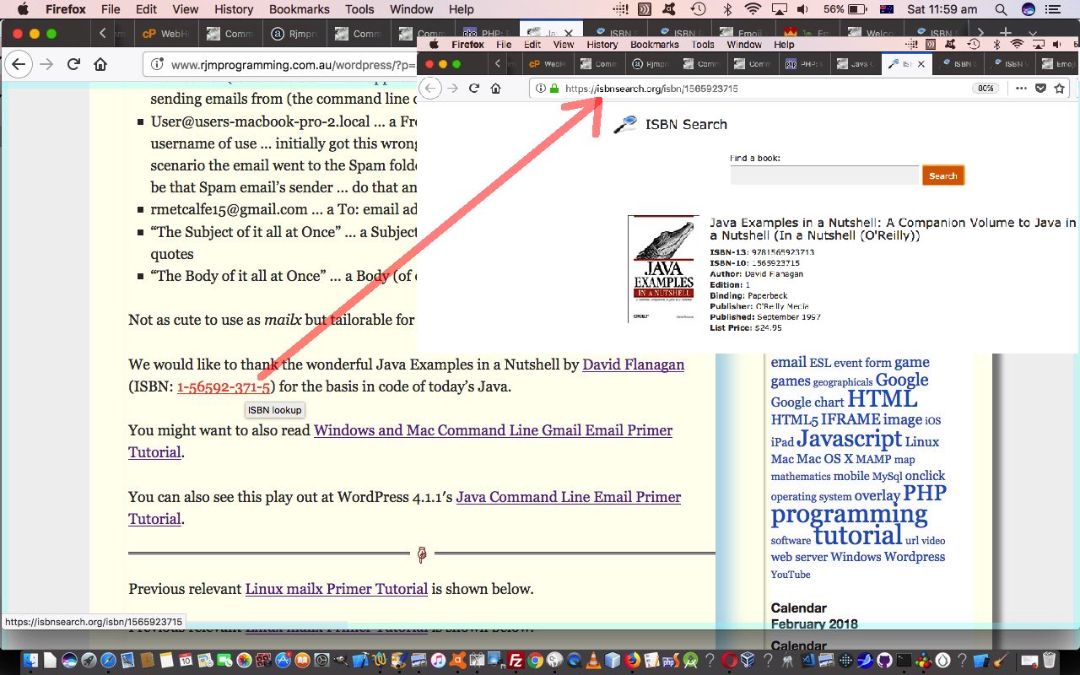
Task: Open the Linux mailx Primer Tutorial link
Action: pyautogui.click(x=337, y=589)
